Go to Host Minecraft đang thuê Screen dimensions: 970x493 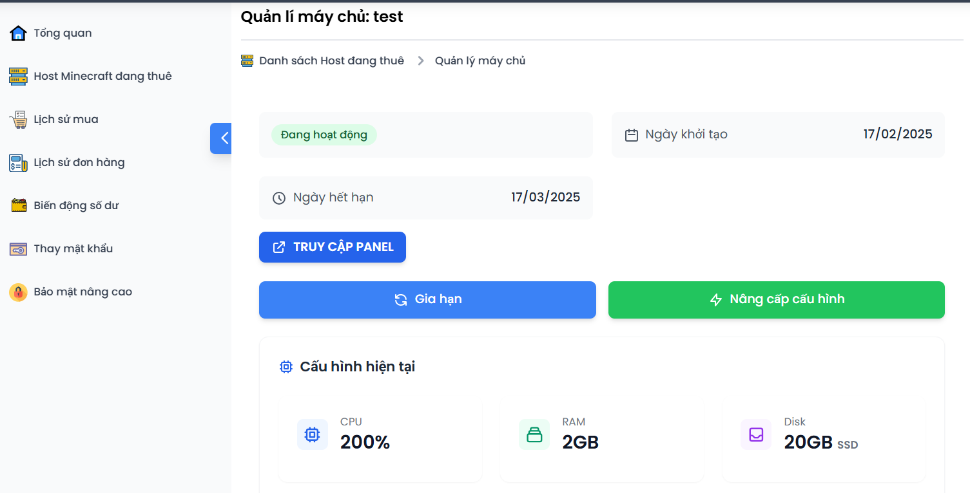point(102,77)
